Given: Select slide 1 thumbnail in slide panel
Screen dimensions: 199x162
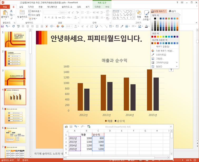Looking at the screenshot, I should (x=15, y=39).
